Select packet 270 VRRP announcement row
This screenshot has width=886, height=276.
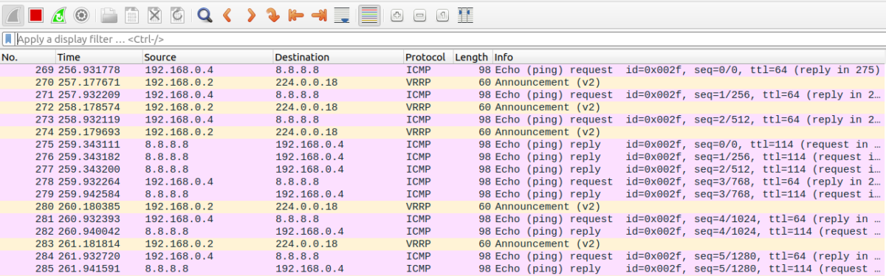tap(443, 82)
